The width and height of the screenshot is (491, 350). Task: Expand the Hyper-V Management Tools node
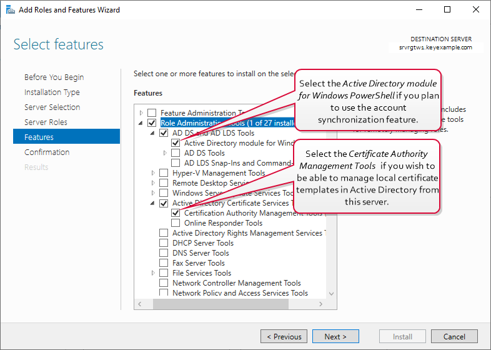[154, 173]
